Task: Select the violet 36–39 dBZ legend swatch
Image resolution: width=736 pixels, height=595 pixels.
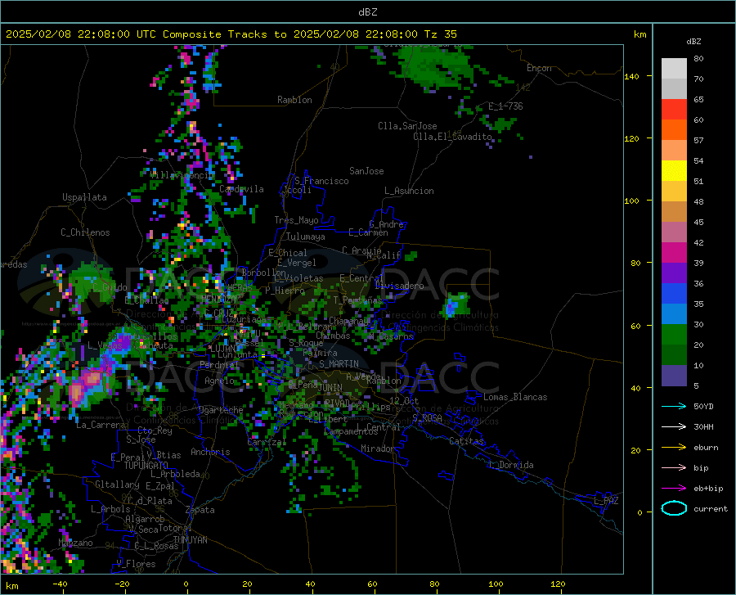Action: tap(674, 273)
